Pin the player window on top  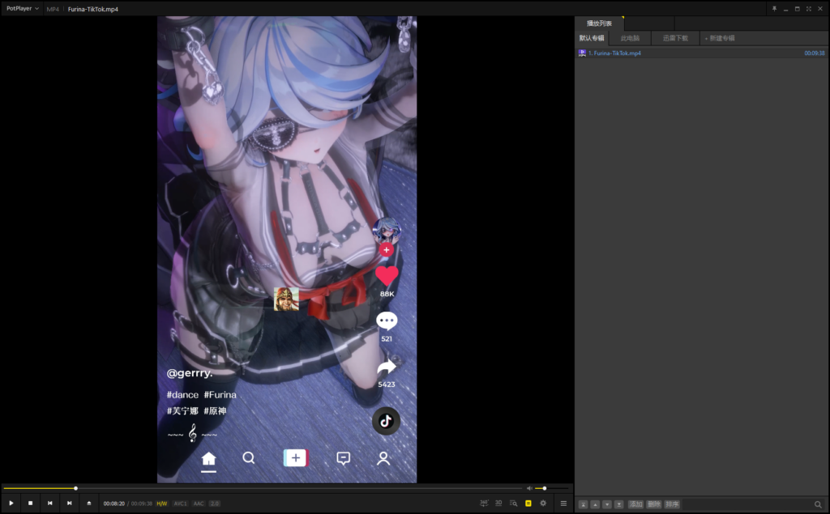click(x=774, y=8)
